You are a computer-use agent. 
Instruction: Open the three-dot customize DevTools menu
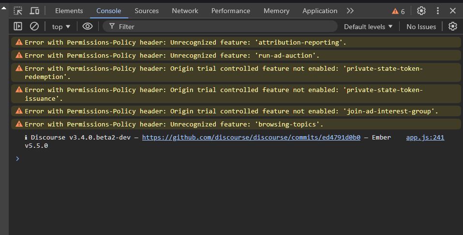(x=438, y=11)
